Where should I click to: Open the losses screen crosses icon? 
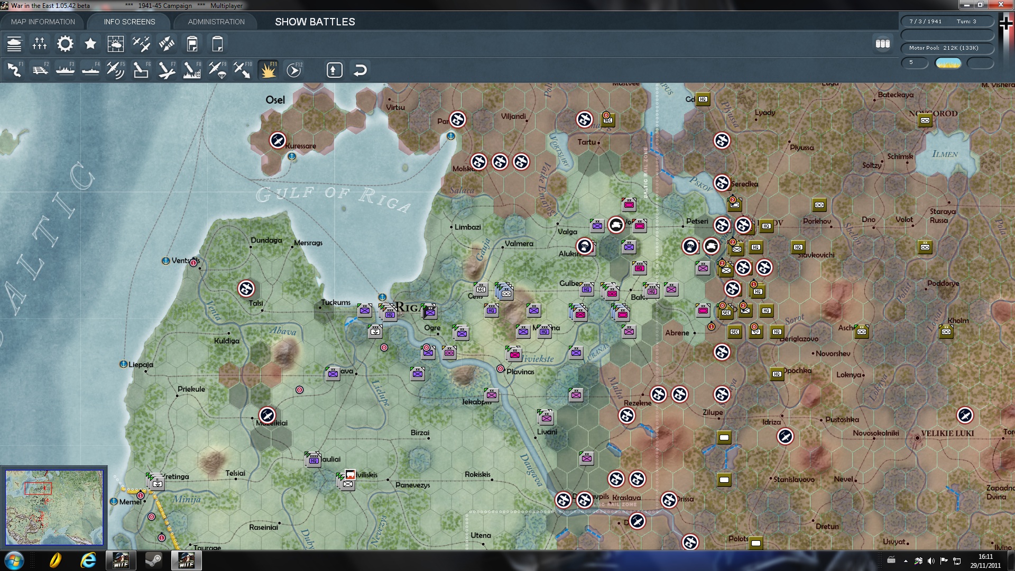coord(40,44)
